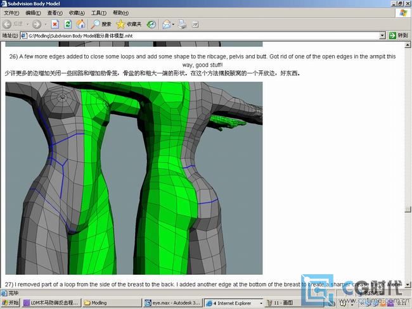Click the page icon in address bar

(x=24, y=35)
